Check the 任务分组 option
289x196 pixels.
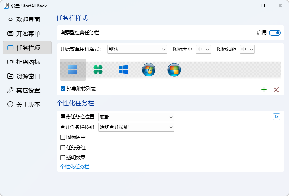(62, 148)
